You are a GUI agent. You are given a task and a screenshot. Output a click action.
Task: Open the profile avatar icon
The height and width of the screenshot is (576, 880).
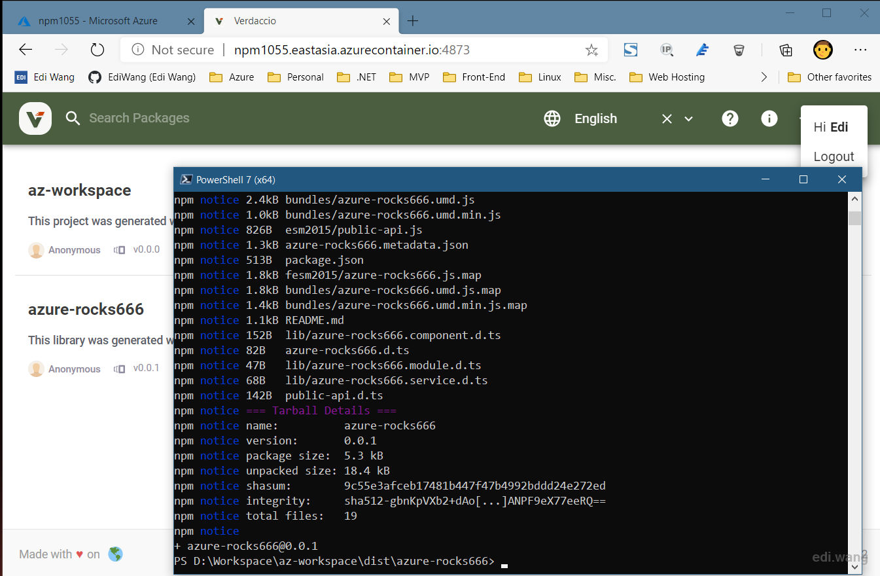coord(822,50)
